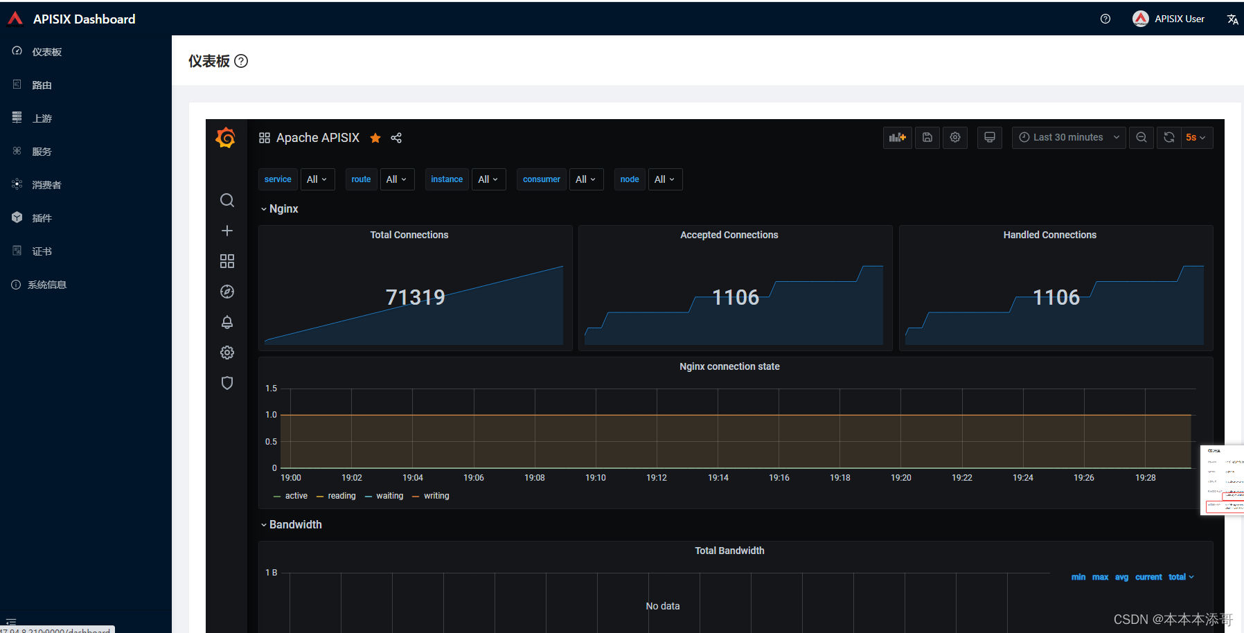Collapse the APISIX sidebar menu icon
Viewport: 1244px width, 633px height.
11,621
